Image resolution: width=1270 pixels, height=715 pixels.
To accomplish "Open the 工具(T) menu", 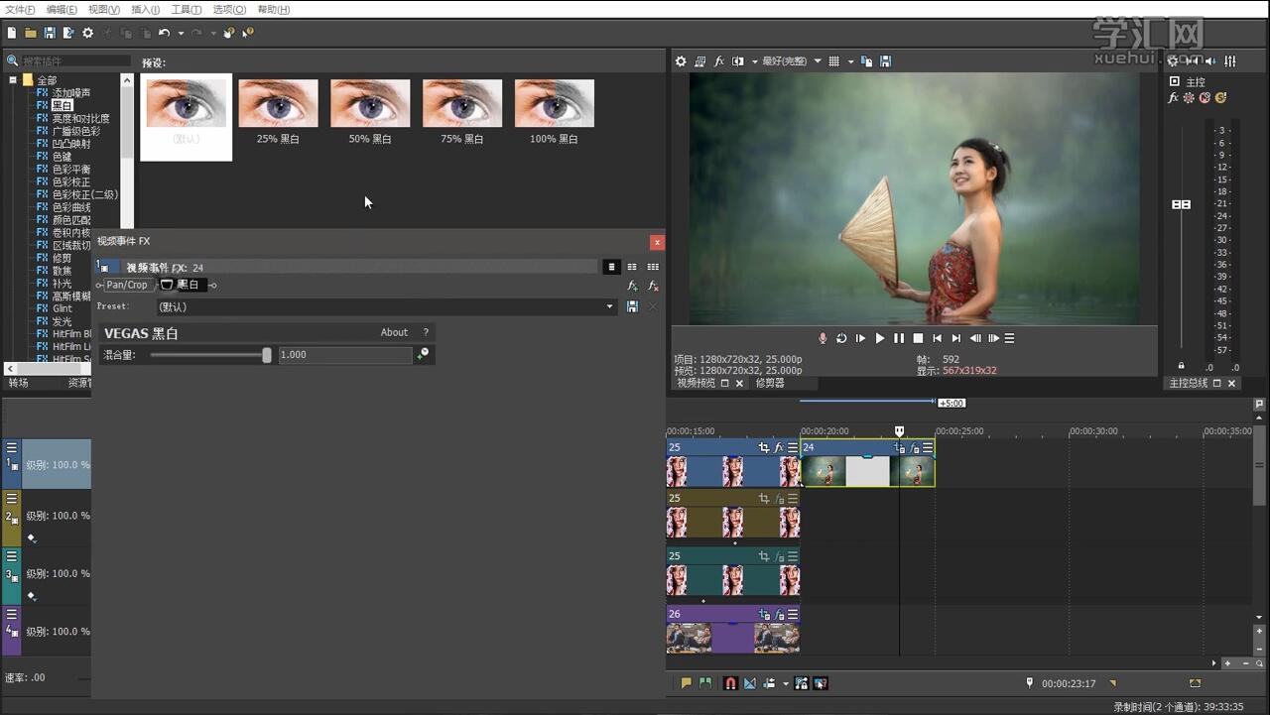I will click(187, 9).
